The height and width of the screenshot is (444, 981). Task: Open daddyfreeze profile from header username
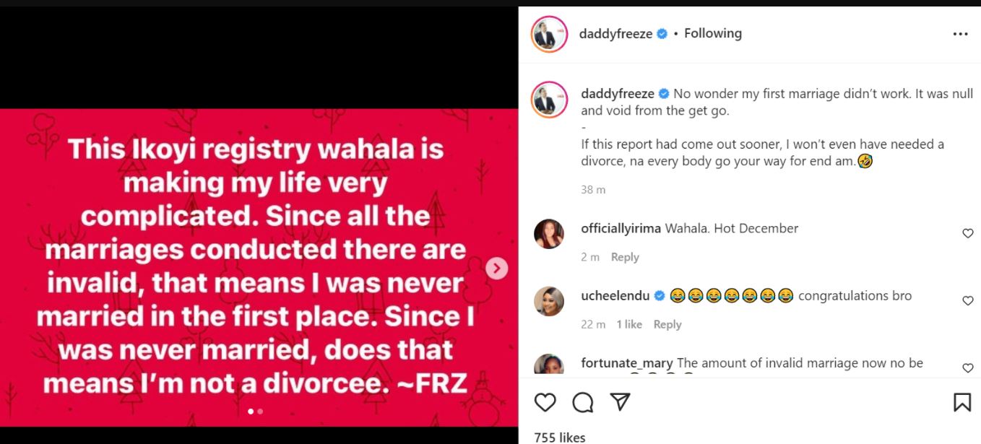coord(615,33)
